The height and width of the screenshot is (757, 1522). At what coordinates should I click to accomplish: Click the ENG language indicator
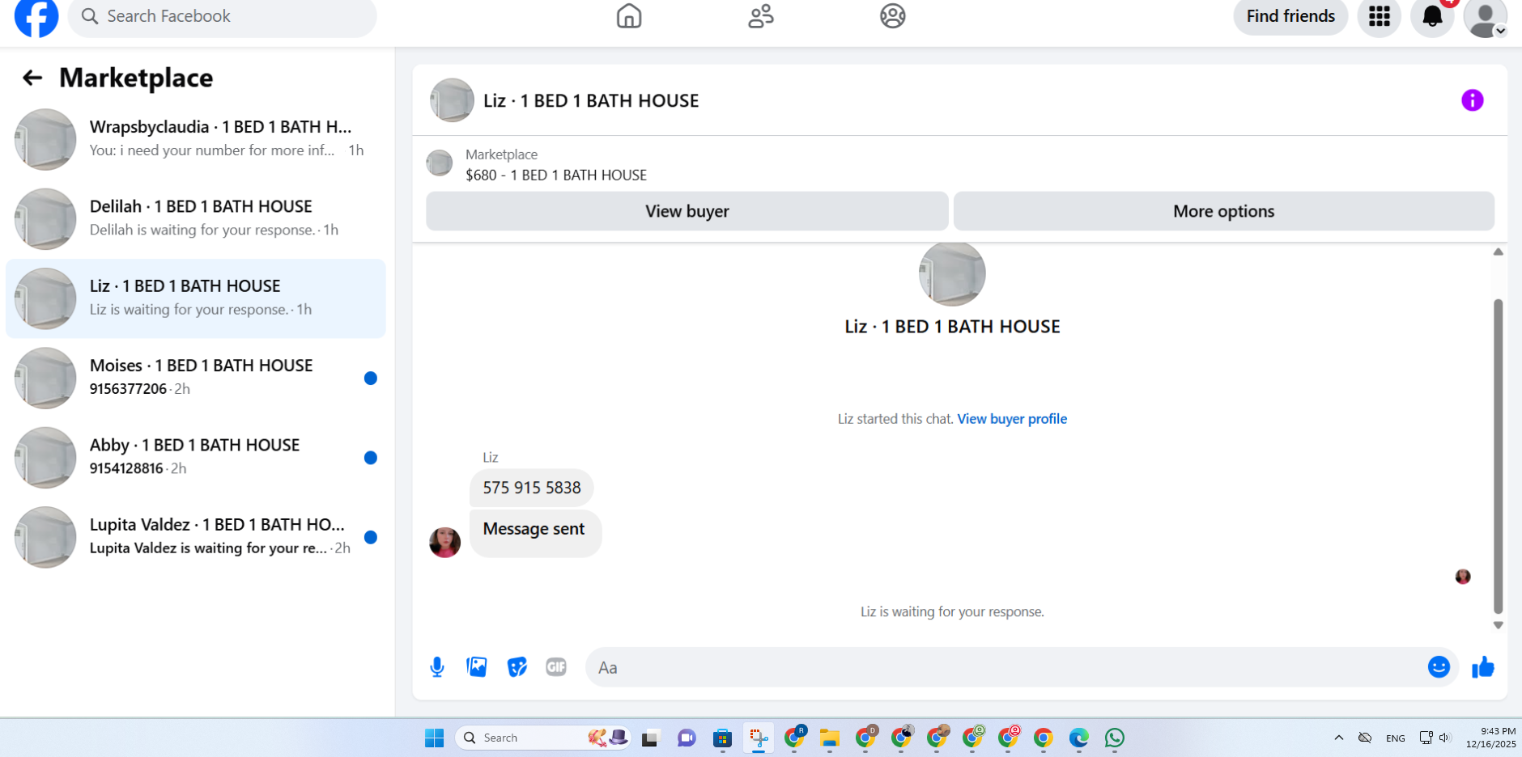tap(1396, 738)
